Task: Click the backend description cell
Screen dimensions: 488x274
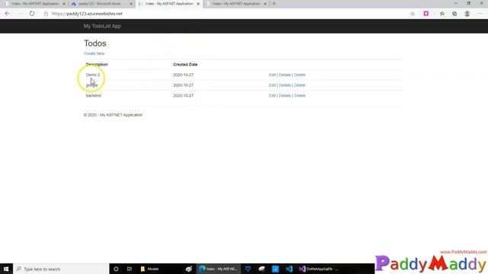Action: (93, 96)
